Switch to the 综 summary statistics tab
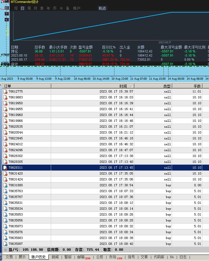This screenshot has height=261, width=209. (x=16, y=8)
